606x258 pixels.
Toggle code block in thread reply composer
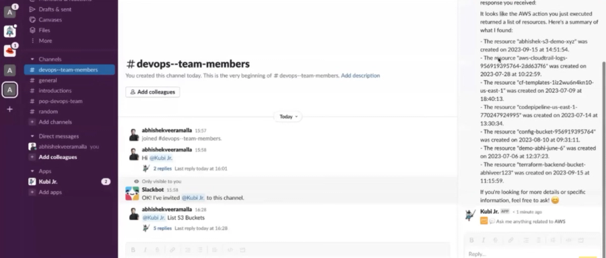pos(580,240)
